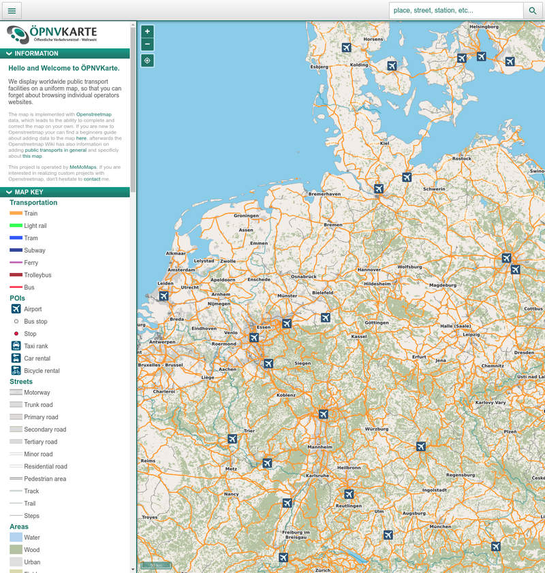Image resolution: width=545 pixels, height=573 pixels.
Task: Click the airport icon near Stuttgart
Action: (349, 494)
